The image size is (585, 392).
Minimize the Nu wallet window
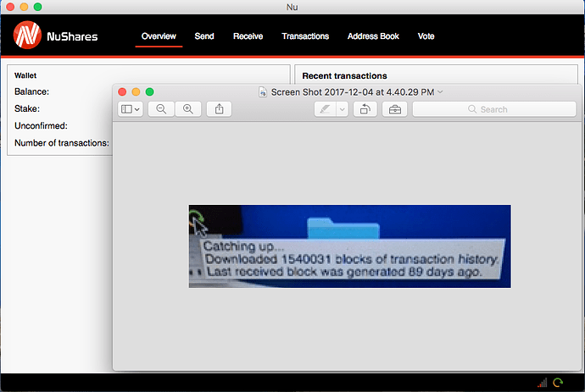24,7
